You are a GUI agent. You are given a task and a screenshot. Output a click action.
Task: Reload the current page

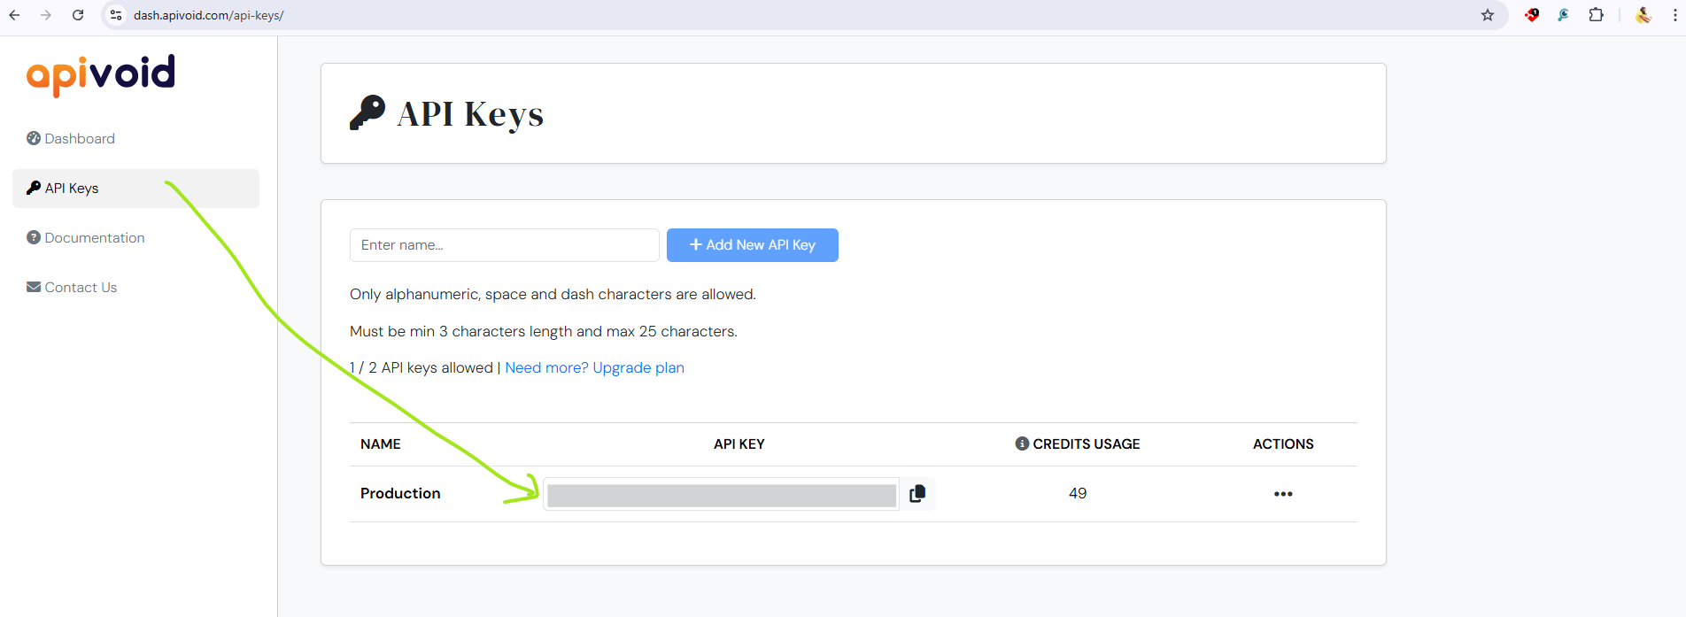tap(78, 15)
